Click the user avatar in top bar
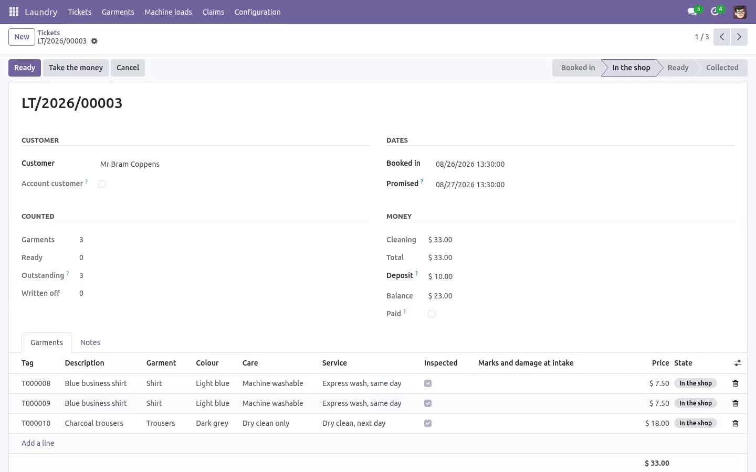 pos(740,12)
